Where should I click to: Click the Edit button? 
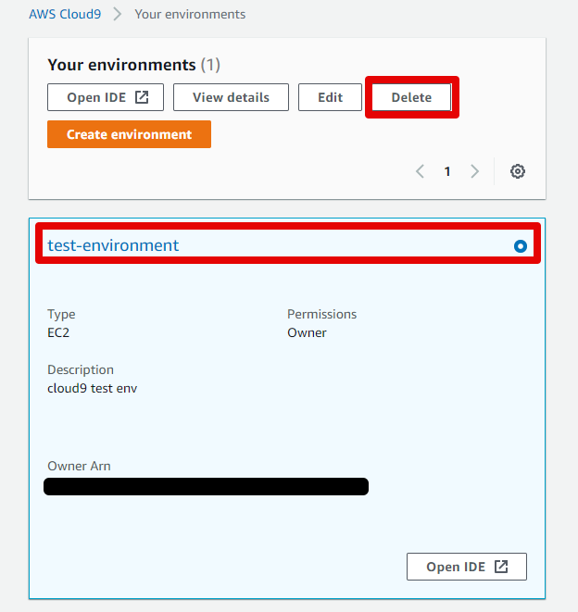pos(330,97)
